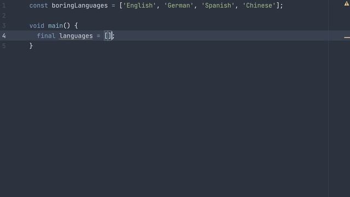Viewport: 350px width, 197px height.
Task: Click line number 2 in the gutter
Action: click(4, 16)
